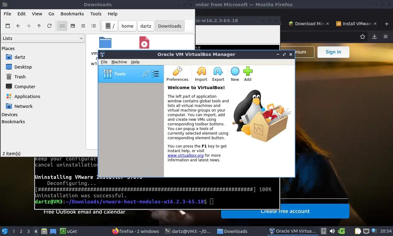Viewport: 393px width, 236px height.
Task: Switch to workspace 2
Action: coord(21,231)
